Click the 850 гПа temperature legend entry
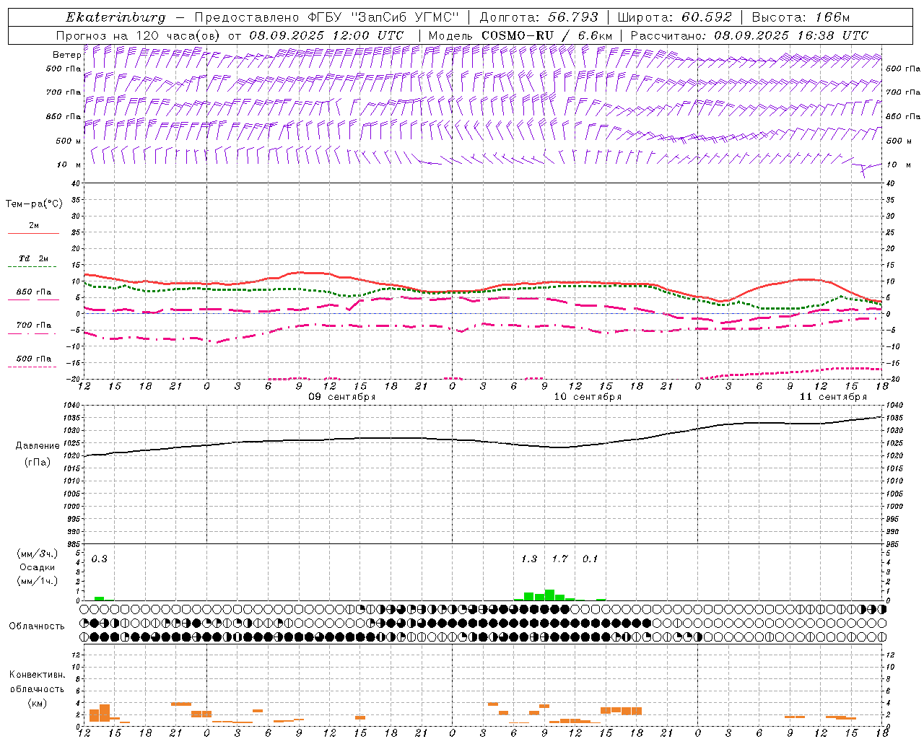924x739 pixels. pos(34,292)
